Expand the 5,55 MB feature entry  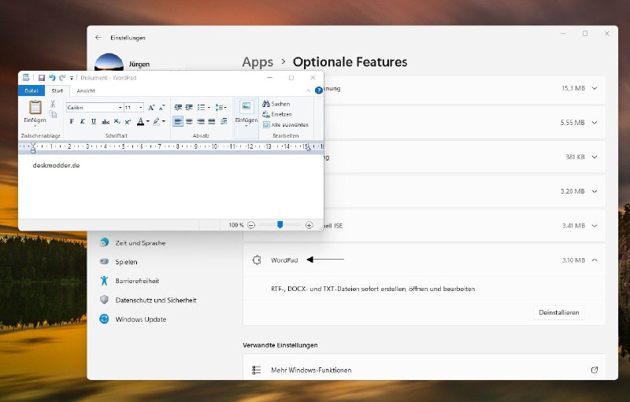pos(595,123)
